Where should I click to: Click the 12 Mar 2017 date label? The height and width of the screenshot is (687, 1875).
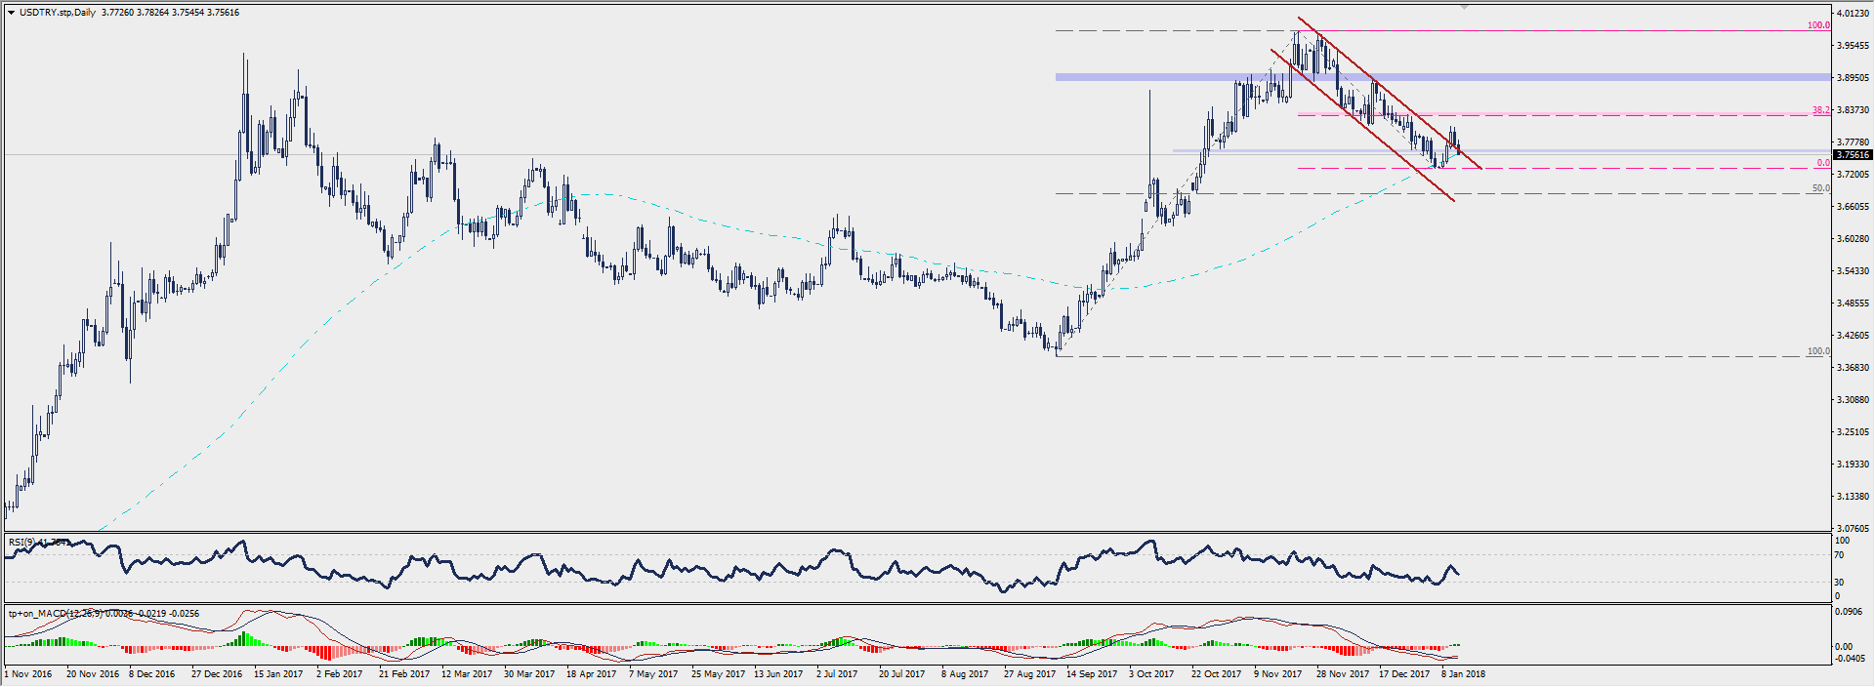(467, 674)
